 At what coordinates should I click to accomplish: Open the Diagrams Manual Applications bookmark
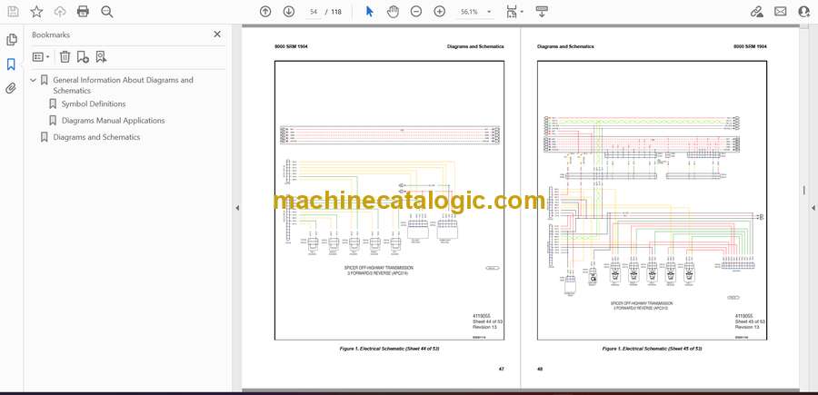tap(113, 120)
